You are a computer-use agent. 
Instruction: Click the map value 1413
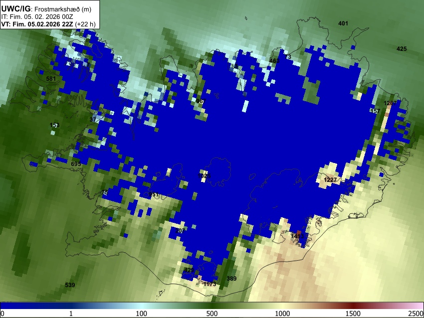pos(297,236)
